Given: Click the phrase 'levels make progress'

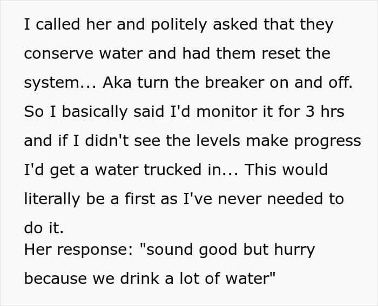Looking at the screenshot, I should (279, 141).
